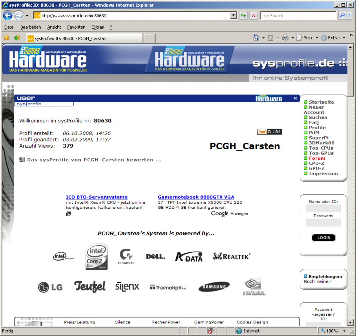Click the Intel Core 2 Duo logo
The height and width of the screenshot is (336, 356).
(x=96, y=257)
